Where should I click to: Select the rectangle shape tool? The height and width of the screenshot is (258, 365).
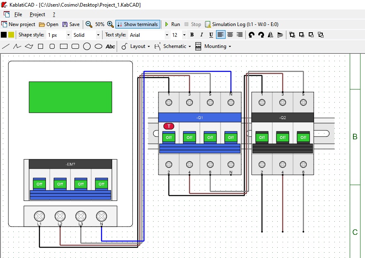click(64, 46)
